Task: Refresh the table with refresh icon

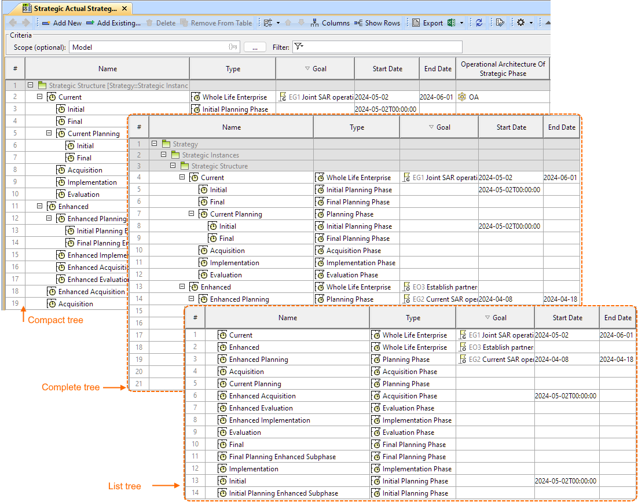Action: point(479,23)
